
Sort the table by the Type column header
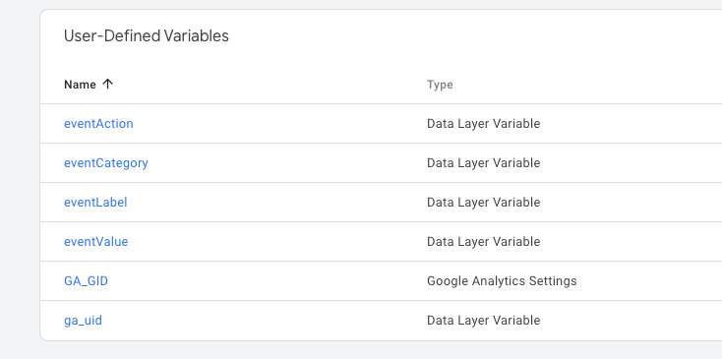[x=440, y=85]
